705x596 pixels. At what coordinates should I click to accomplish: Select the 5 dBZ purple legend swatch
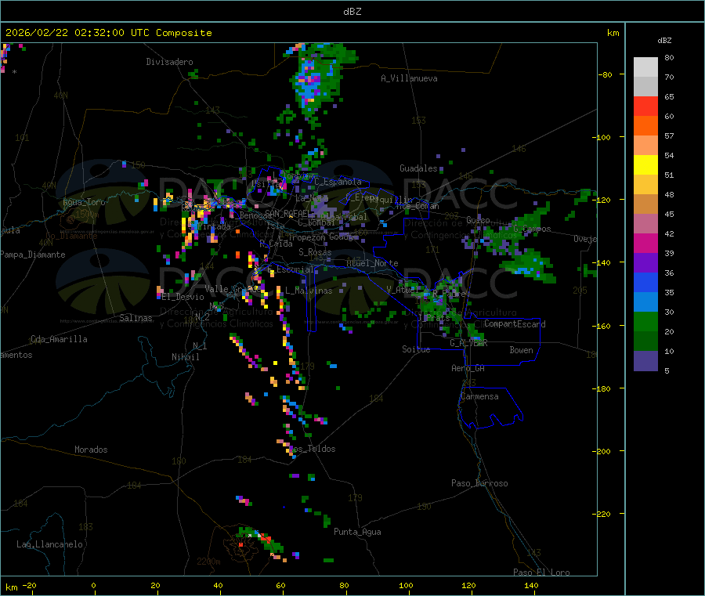coord(645,360)
